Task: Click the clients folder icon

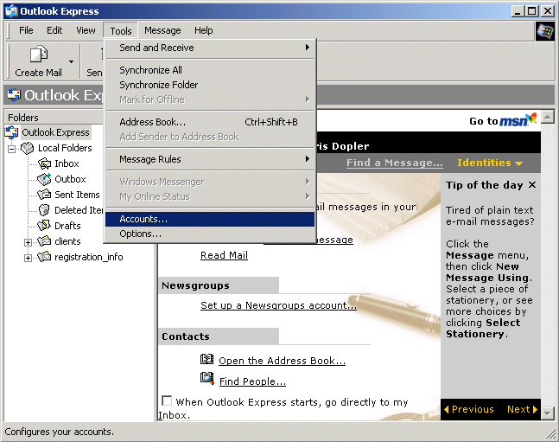Action: 44,241
